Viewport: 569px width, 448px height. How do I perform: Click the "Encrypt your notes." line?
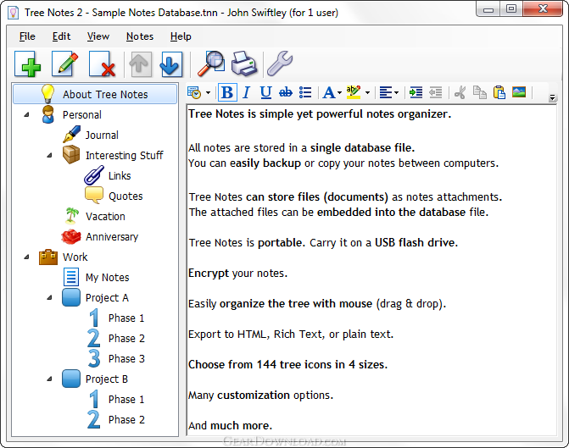tap(237, 273)
